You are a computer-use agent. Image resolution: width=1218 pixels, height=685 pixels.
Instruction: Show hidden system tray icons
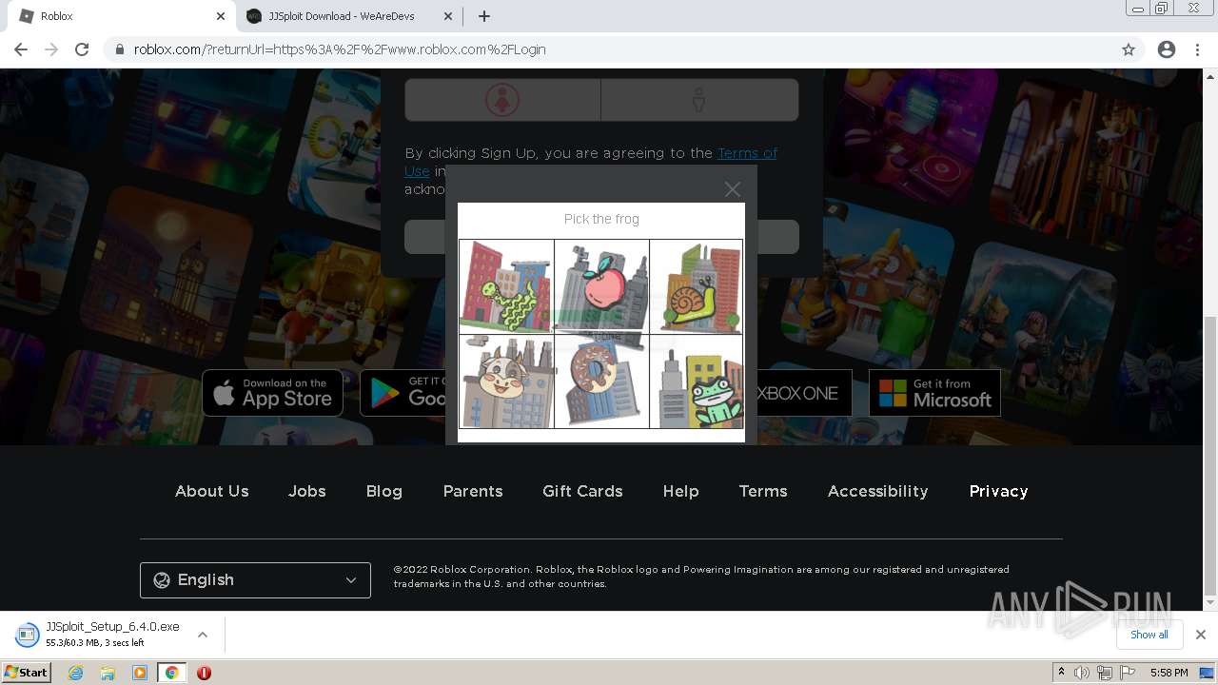[1061, 673]
